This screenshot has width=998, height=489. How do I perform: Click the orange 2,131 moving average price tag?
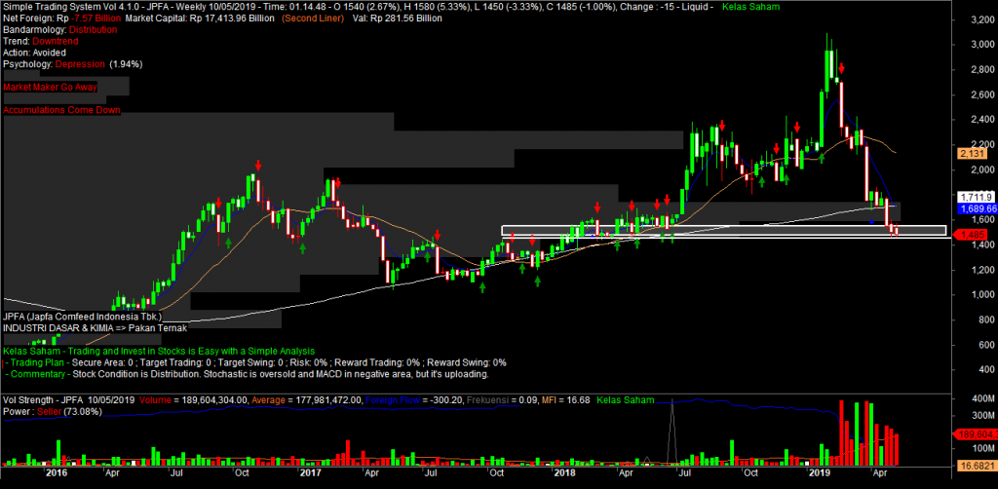tap(946, 153)
